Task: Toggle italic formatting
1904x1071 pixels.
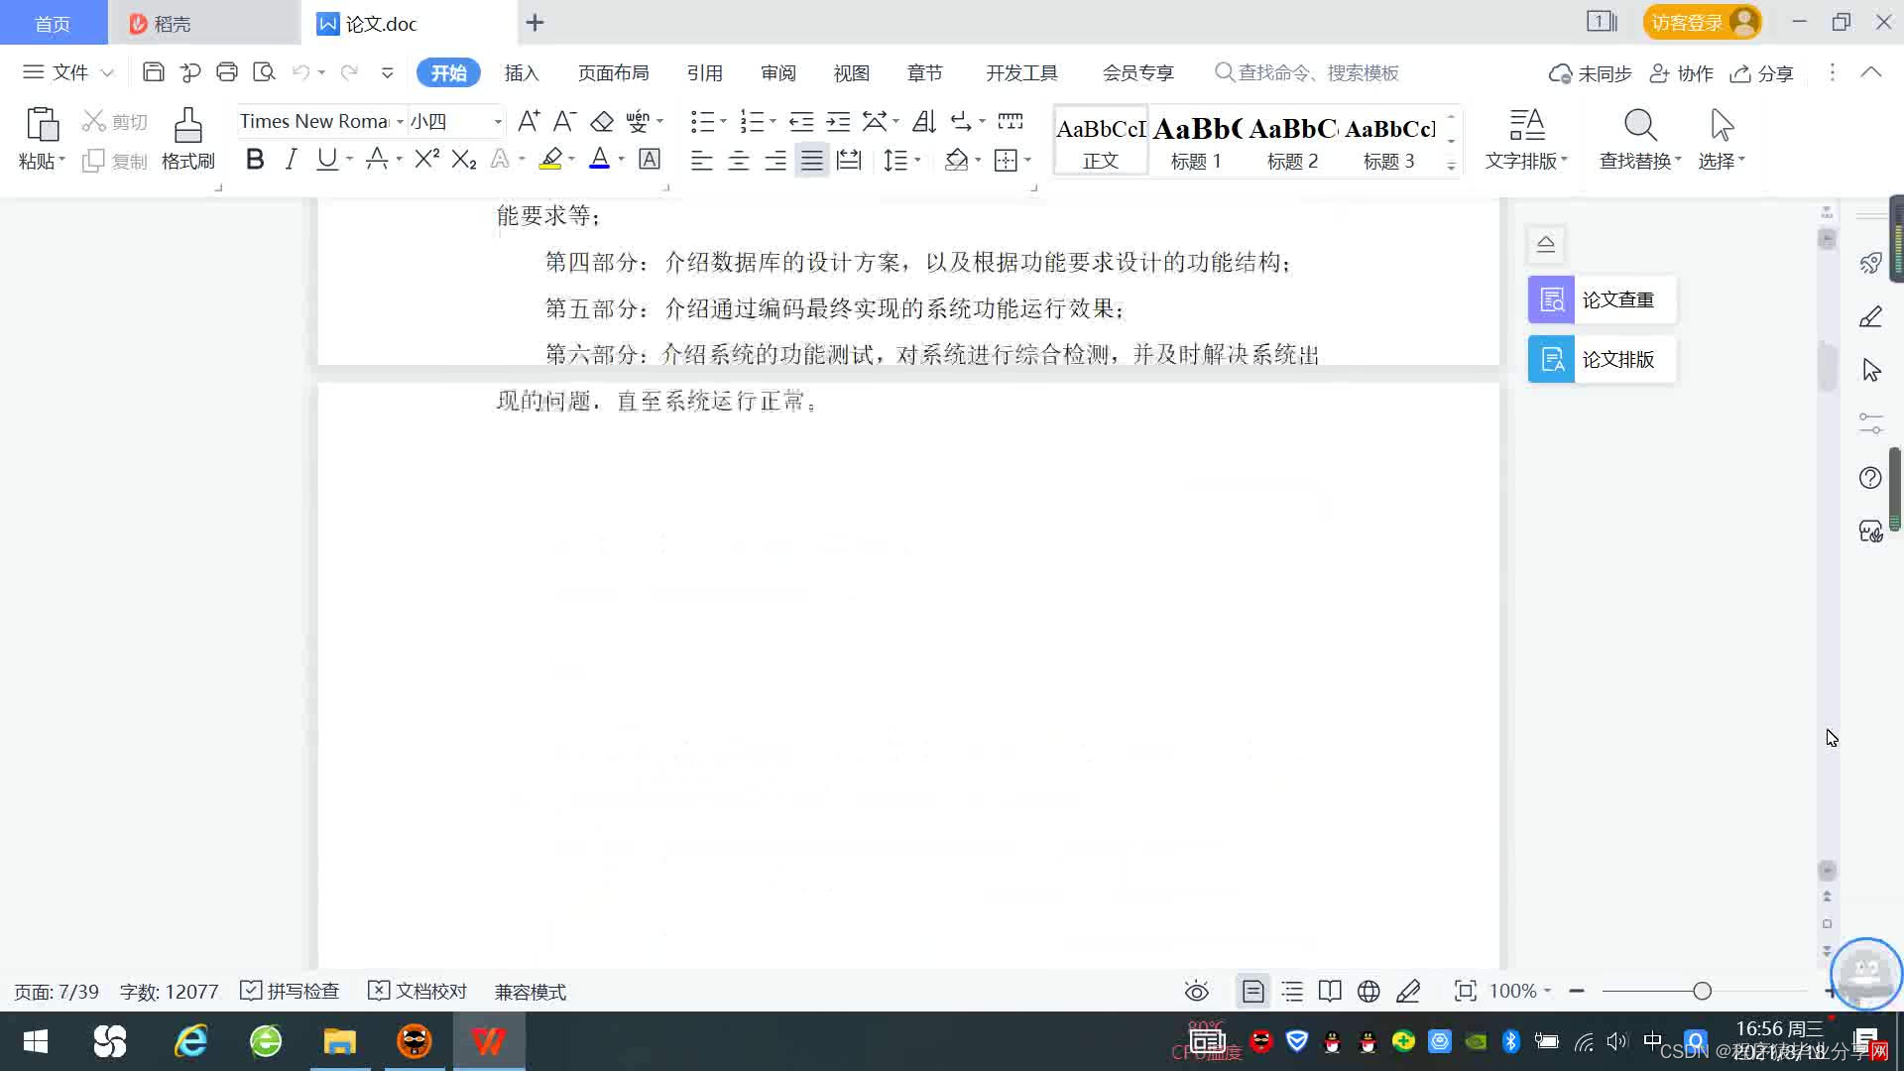Action: (x=291, y=160)
